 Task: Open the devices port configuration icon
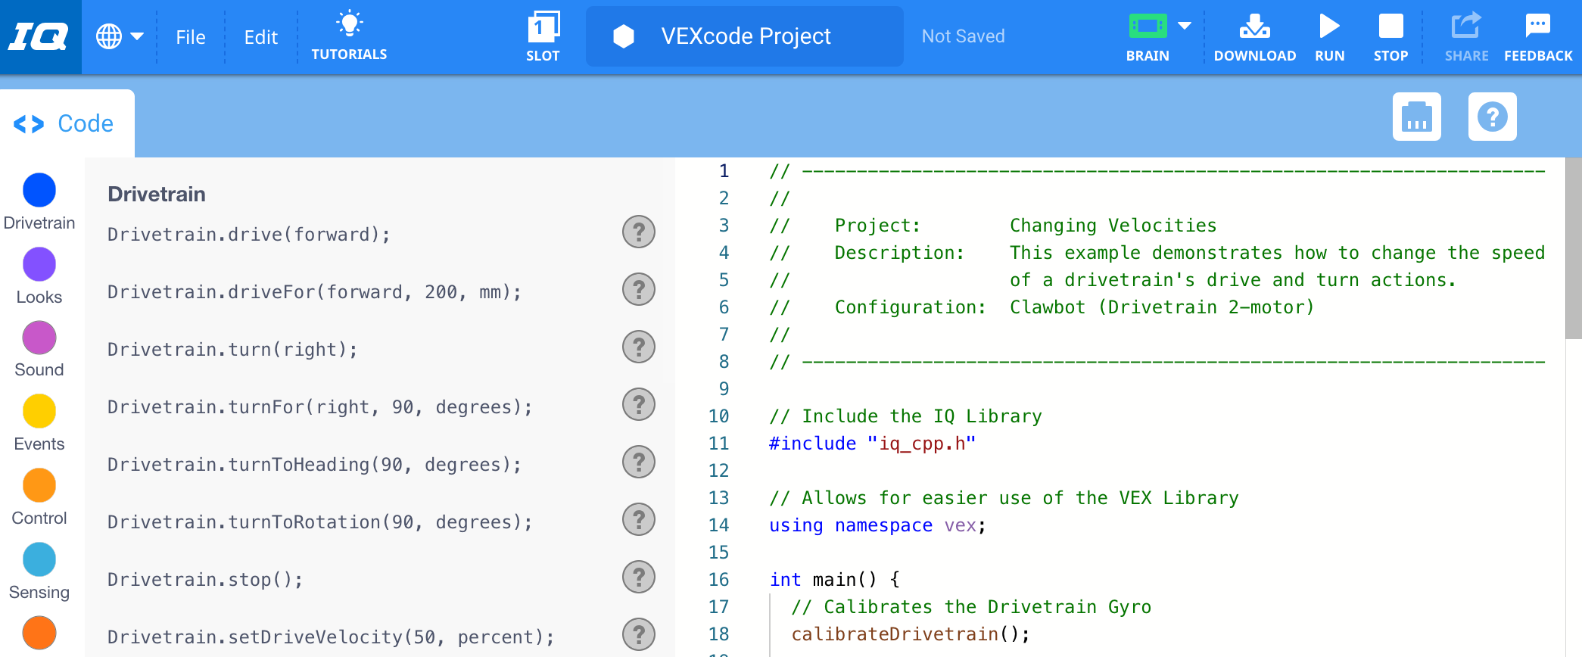(1416, 117)
